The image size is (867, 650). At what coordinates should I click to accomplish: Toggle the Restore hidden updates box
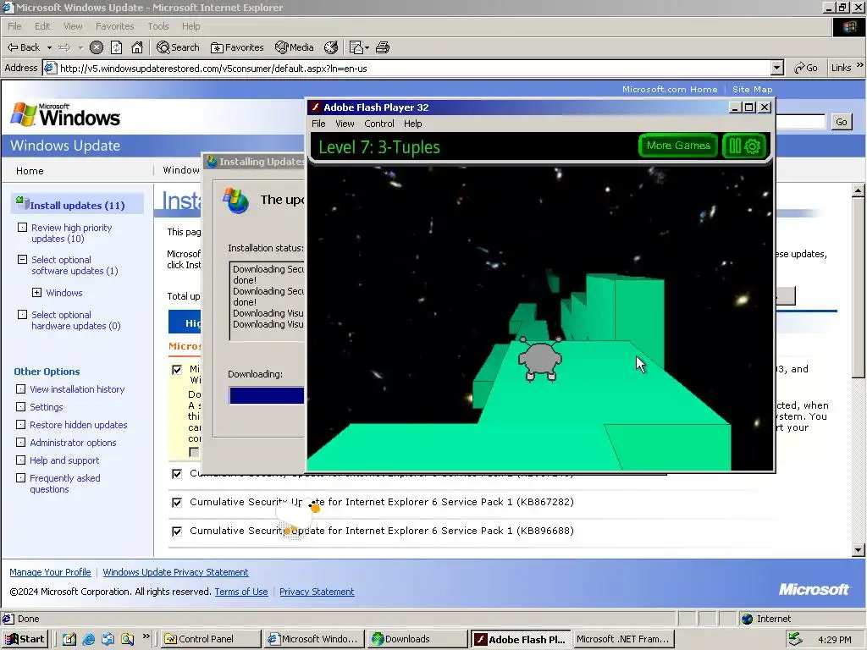point(20,425)
